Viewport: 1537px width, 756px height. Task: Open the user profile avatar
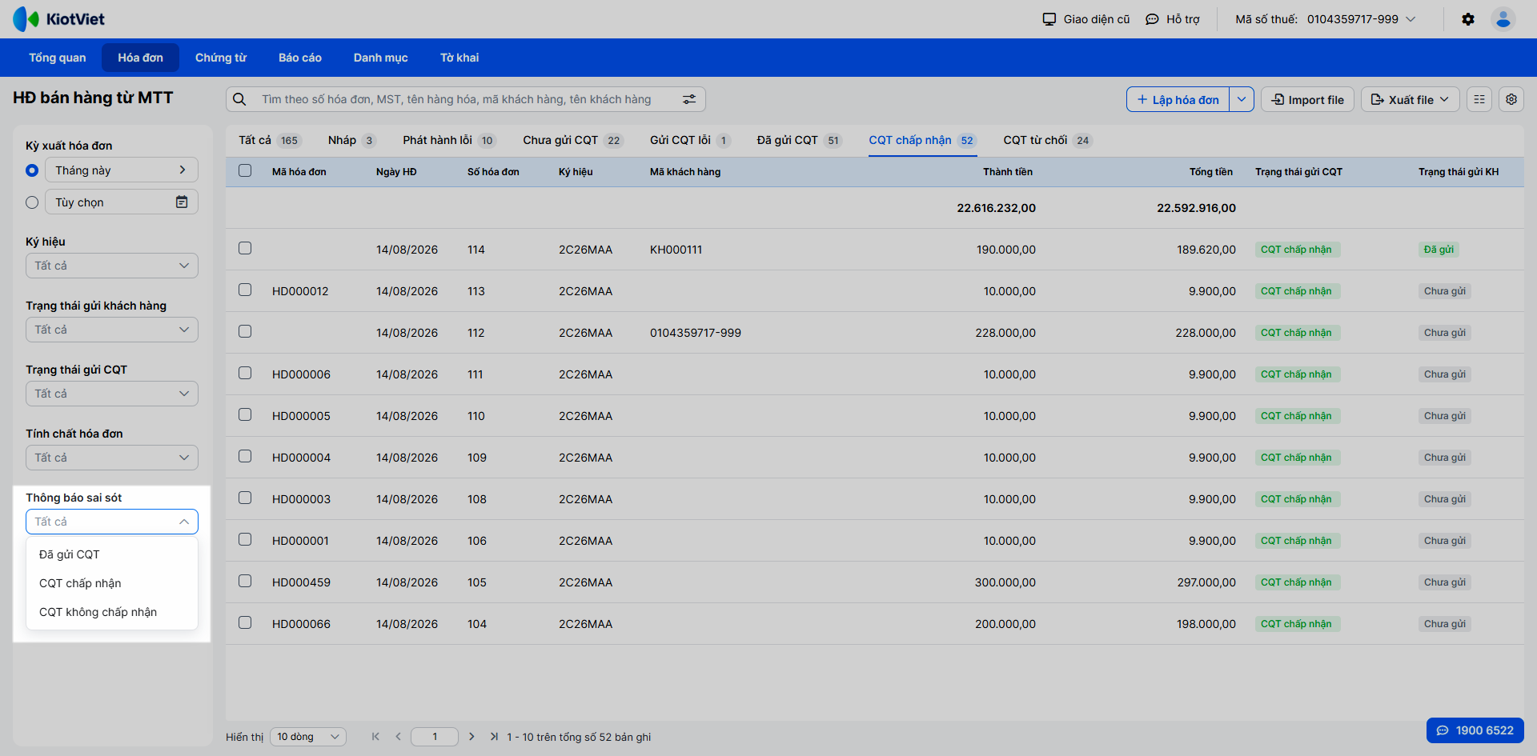[x=1503, y=19]
